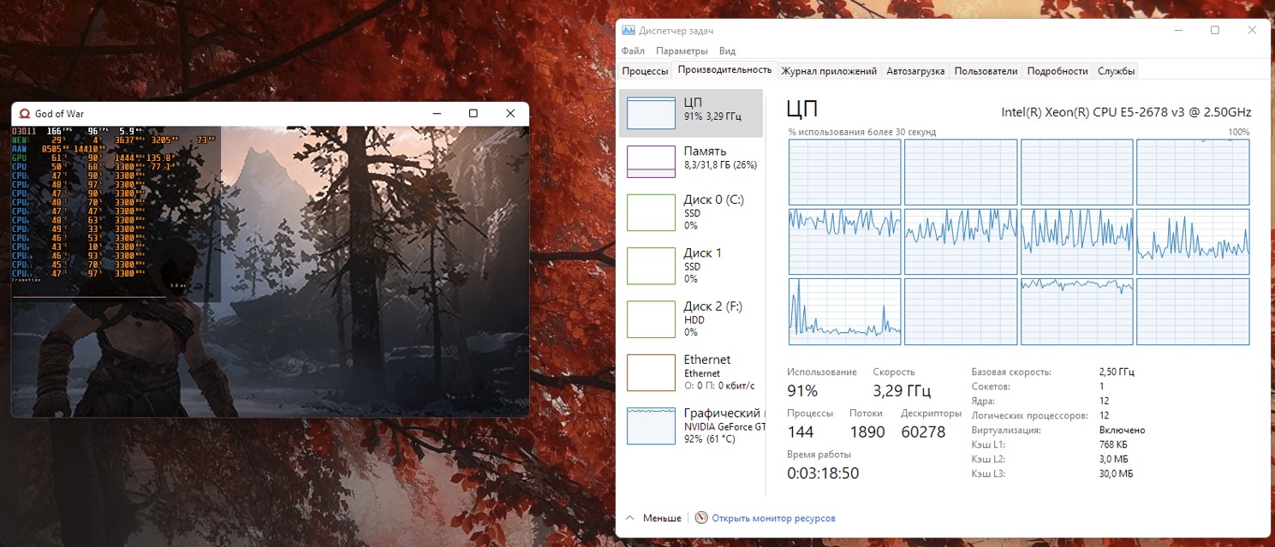This screenshot has width=1275, height=547.
Task: Click the Кэш L2 value 3,0 МБ
Action: pos(1114,459)
